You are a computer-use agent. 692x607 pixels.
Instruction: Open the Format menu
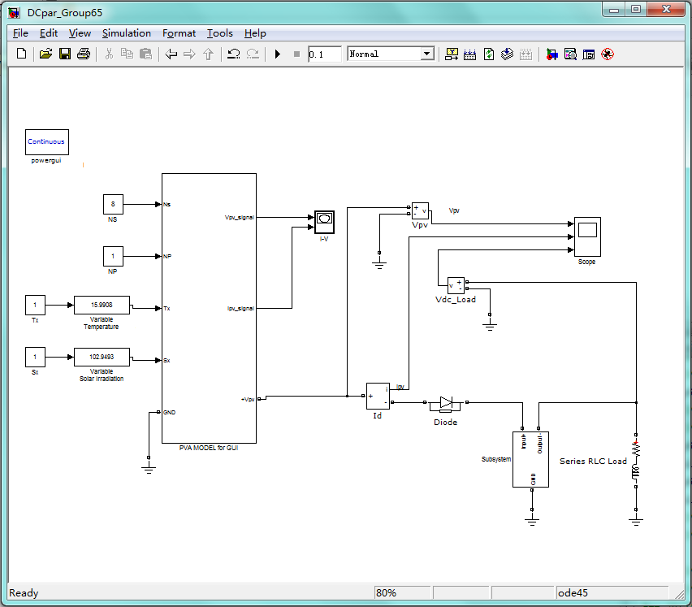coord(179,33)
